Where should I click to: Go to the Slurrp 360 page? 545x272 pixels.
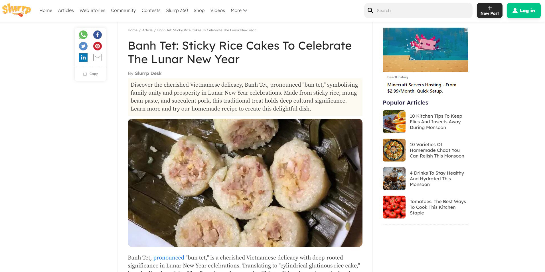[177, 11]
